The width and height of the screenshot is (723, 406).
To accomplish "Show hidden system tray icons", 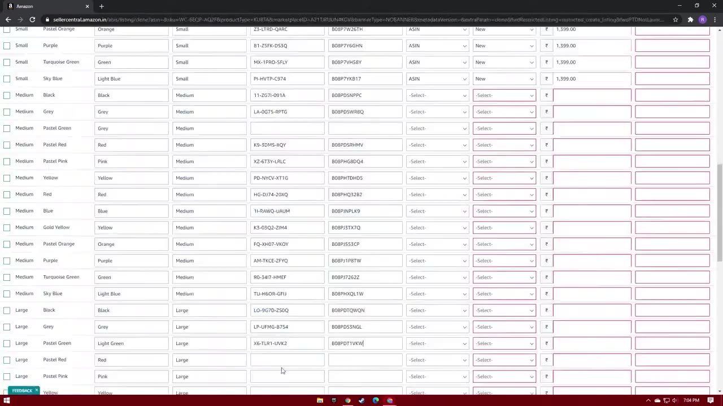I will point(649,400).
